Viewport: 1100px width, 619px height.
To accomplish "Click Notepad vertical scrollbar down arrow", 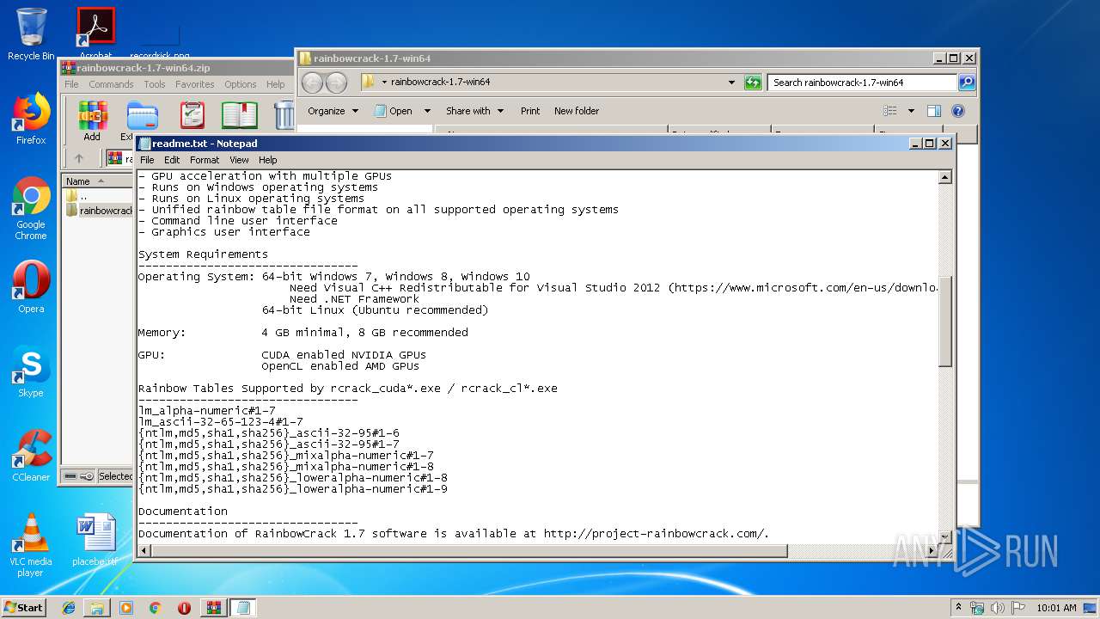I will click(944, 536).
